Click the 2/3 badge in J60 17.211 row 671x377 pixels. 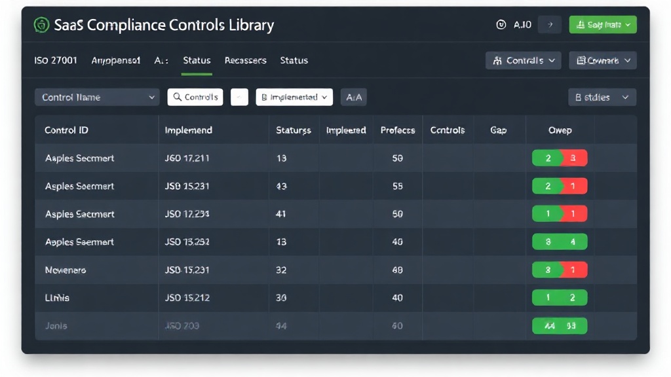(560, 158)
